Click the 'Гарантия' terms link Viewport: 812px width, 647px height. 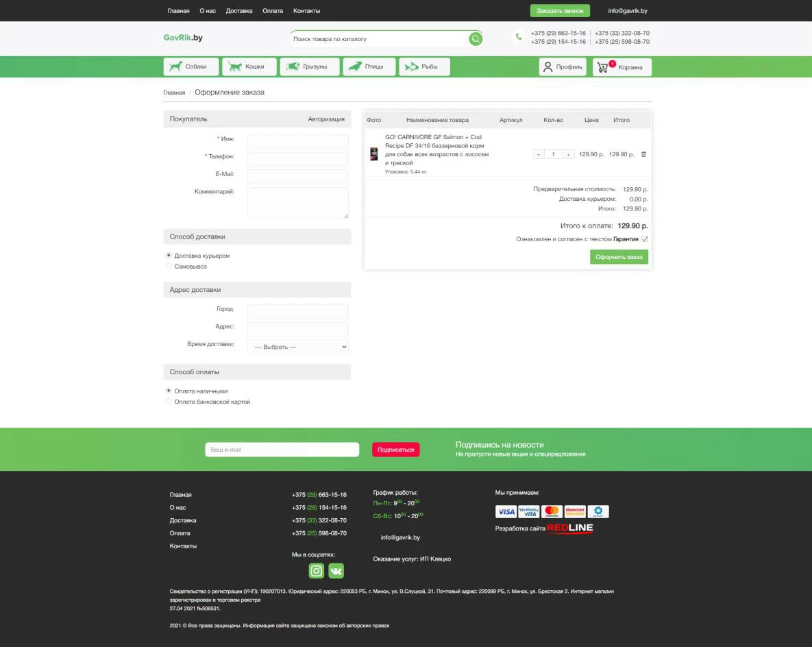pyautogui.click(x=626, y=239)
